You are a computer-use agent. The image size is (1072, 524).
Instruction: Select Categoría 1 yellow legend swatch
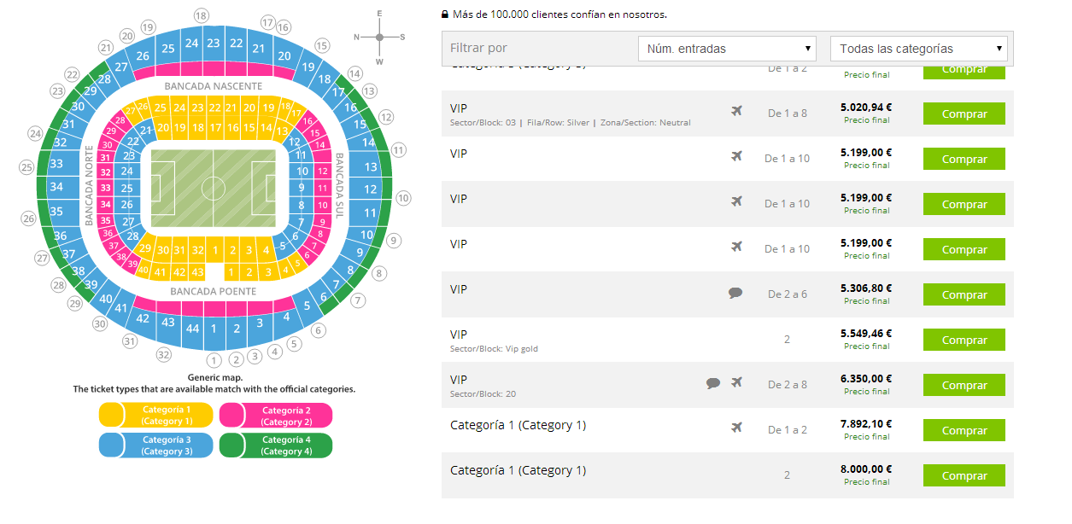[x=155, y=415]
